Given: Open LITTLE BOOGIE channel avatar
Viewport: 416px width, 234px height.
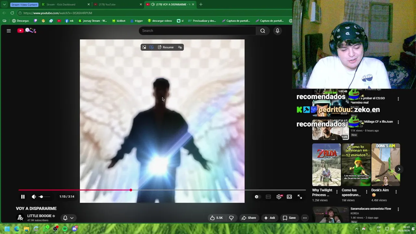Looking at the screenshot, I should tap(20, 218).
